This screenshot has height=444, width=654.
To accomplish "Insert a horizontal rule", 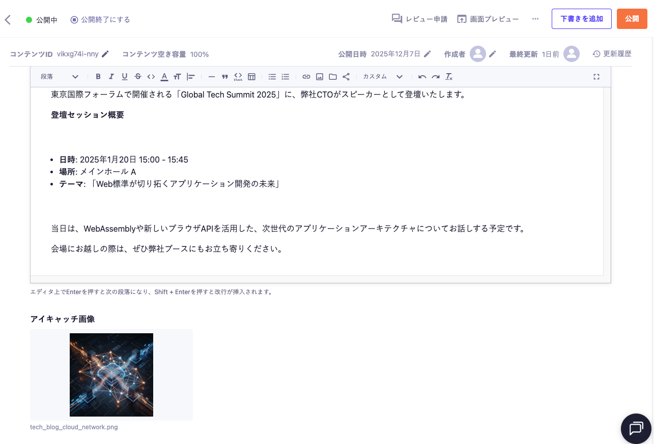I will tap(212, 77).
